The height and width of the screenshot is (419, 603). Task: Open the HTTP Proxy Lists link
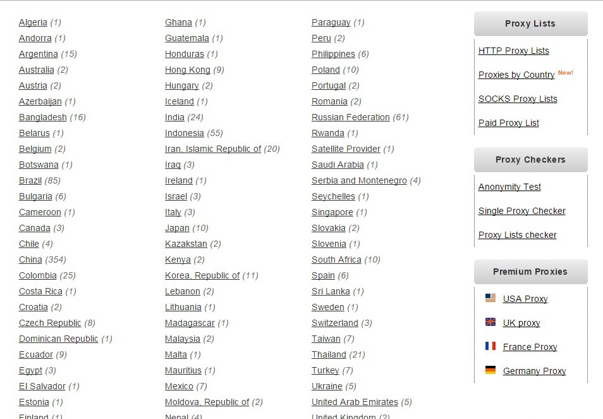[513, 51]
